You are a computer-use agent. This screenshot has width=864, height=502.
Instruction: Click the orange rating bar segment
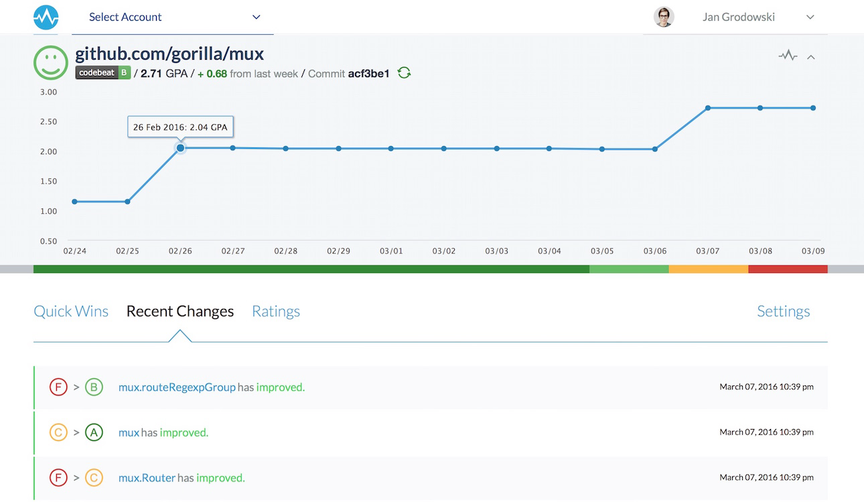[709, 269]
